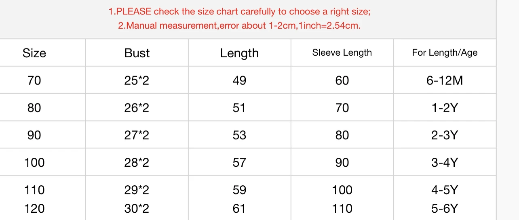Select the size 90 cell

coord(34,135)
